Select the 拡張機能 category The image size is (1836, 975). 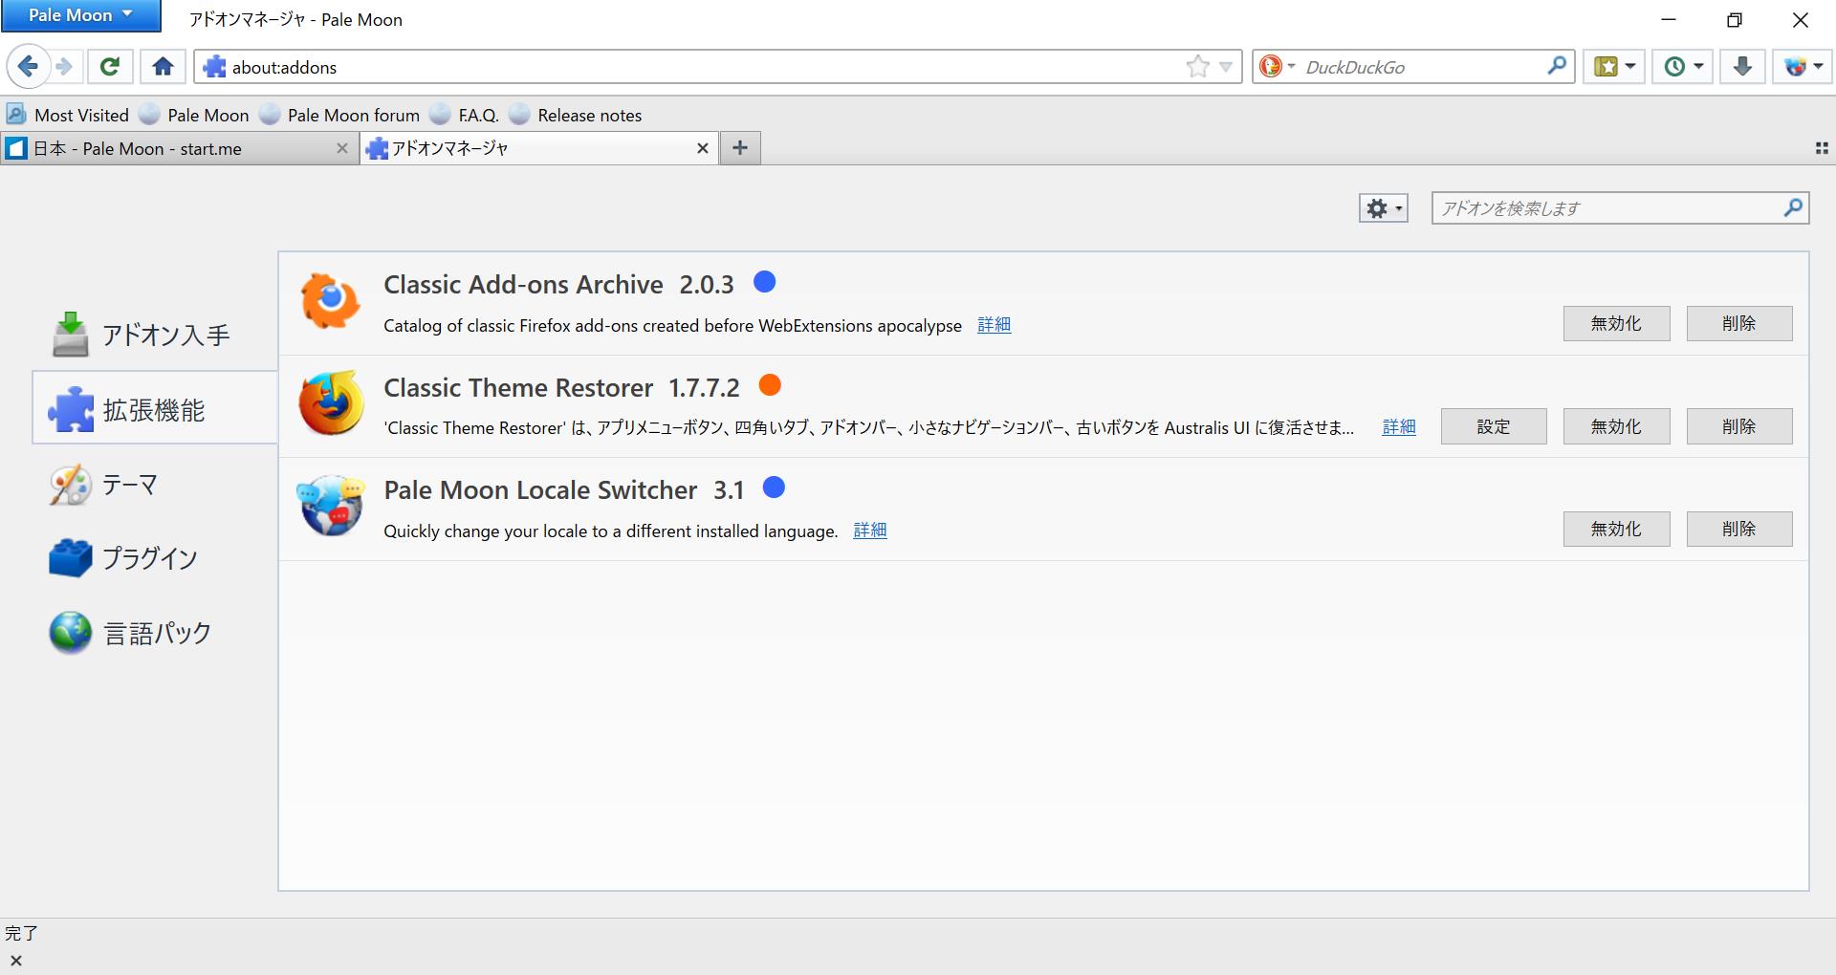(155, 408)
